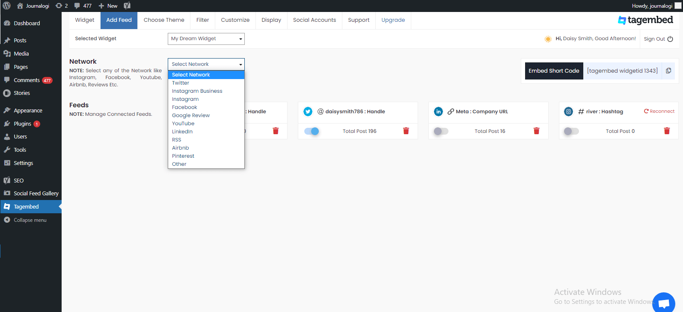
Task: Choose Instagram Business from network list
Action: point(206,91)
